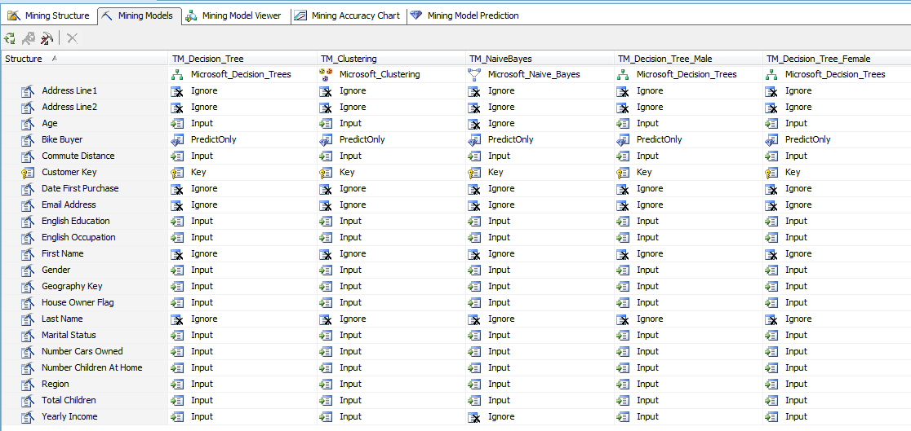Click the Decision Trees icon under TM_Decision_Tree
This screenshot has width=911, height=431.
[x=176, y=75]
